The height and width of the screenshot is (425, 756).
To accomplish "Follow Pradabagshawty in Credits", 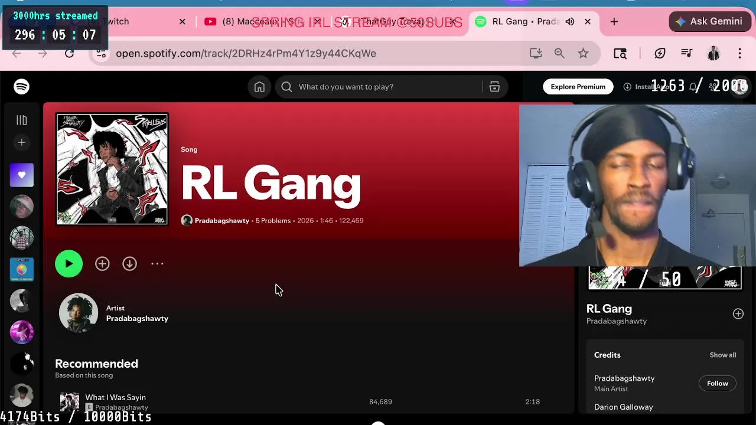I will tap(718, 384).
